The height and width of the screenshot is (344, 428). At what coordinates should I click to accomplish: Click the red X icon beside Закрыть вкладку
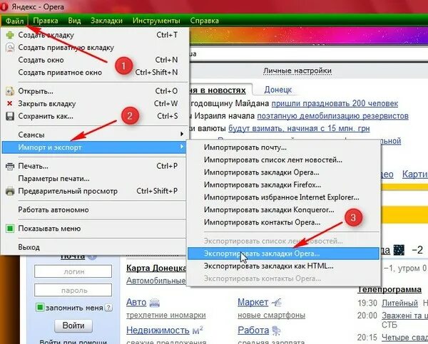10,103
